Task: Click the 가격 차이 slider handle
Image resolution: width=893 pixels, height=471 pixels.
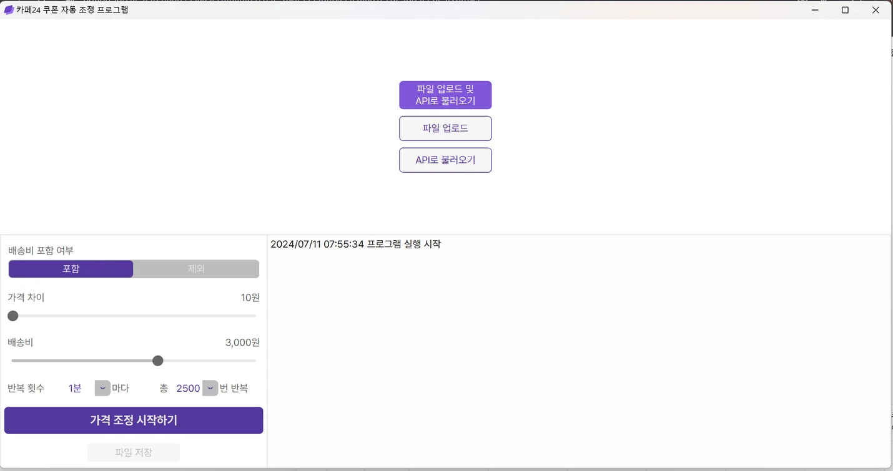Action: coord(13,316)
